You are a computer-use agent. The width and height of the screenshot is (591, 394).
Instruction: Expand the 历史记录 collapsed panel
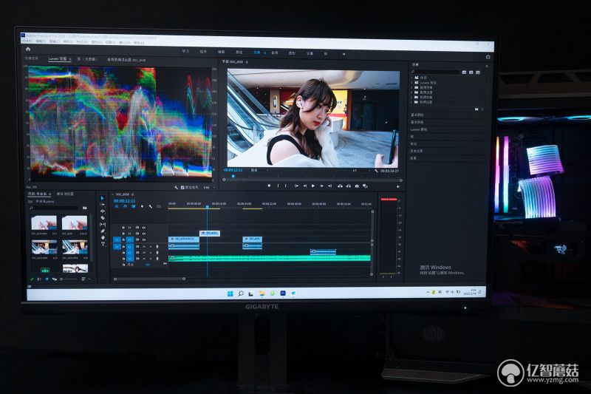pyautogui.click(x=416, y=151)
